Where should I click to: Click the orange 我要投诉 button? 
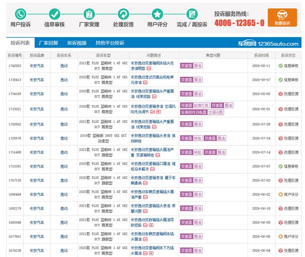point(282,17)
